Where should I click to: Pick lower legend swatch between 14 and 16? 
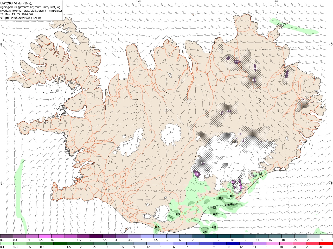259,244
